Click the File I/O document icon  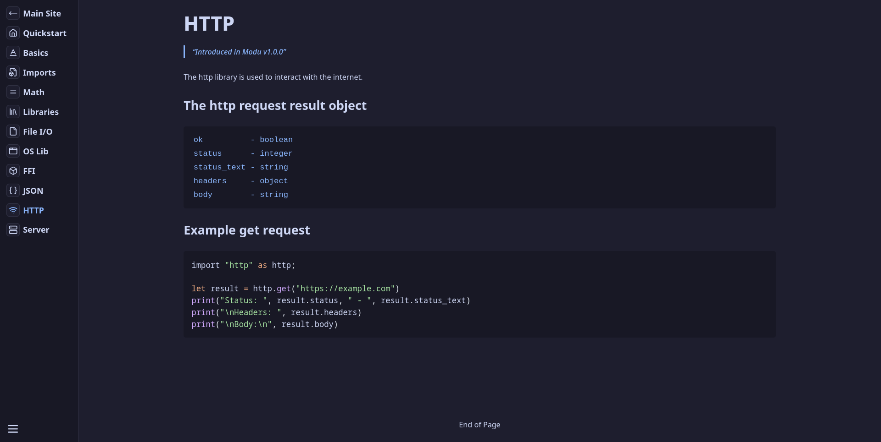click(13, 131)
